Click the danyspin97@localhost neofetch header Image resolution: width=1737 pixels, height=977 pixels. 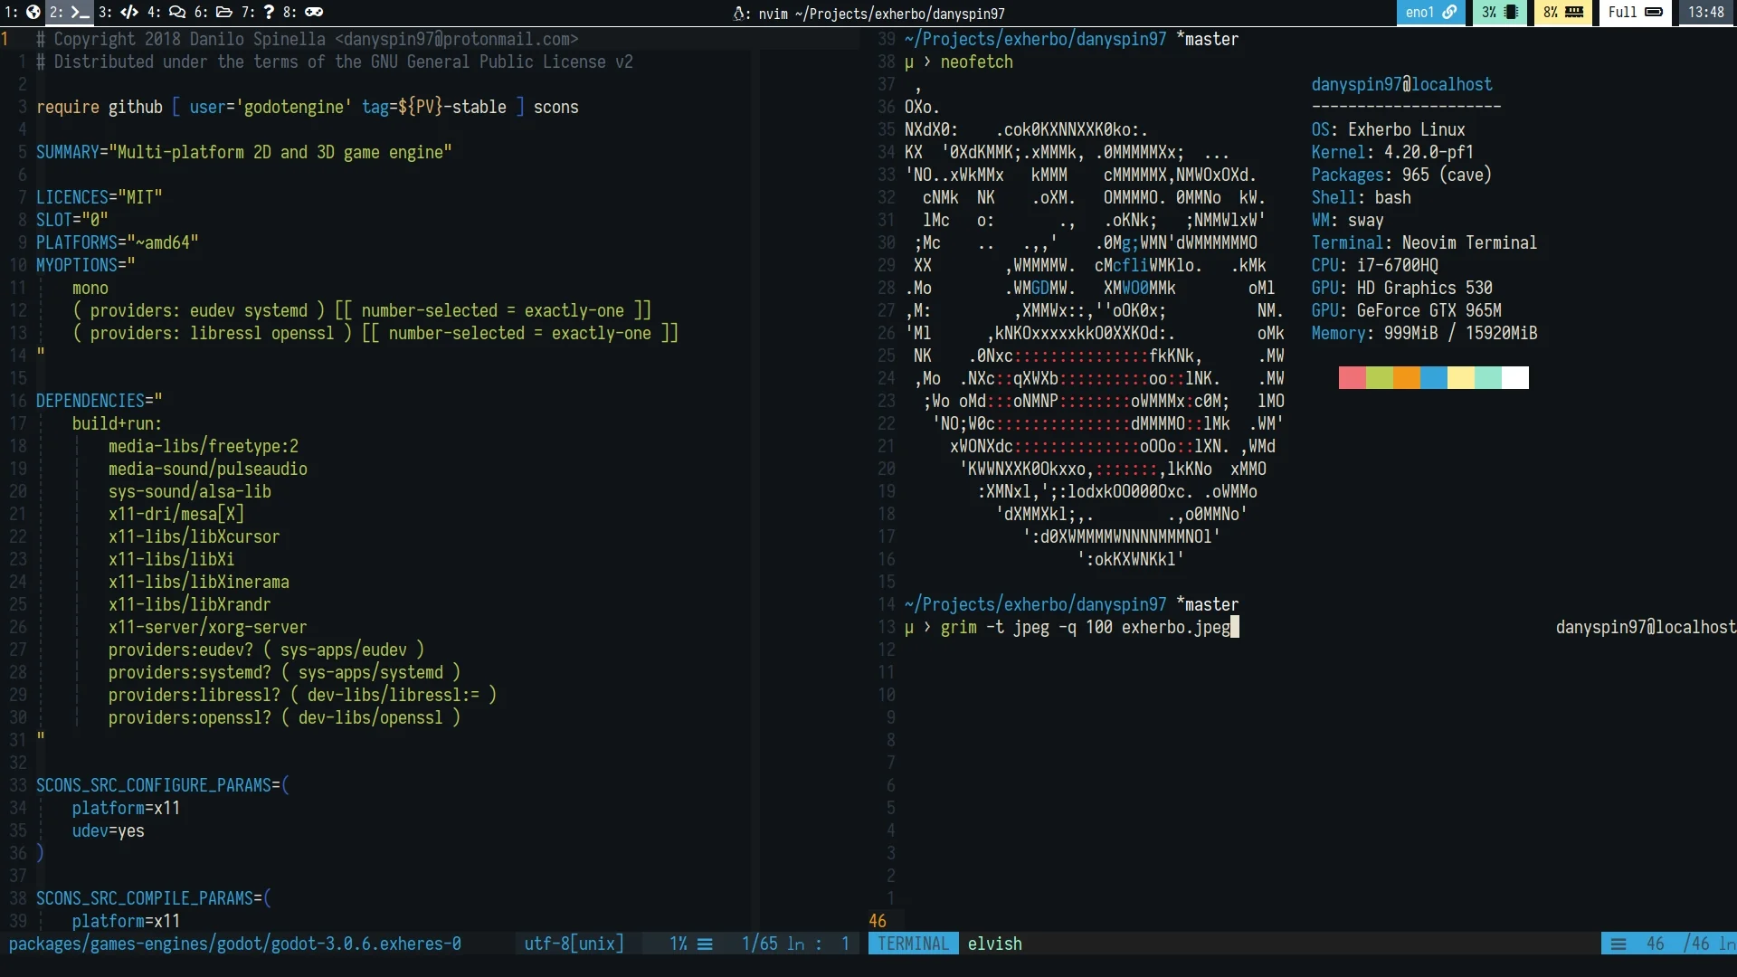(1402, 84)
